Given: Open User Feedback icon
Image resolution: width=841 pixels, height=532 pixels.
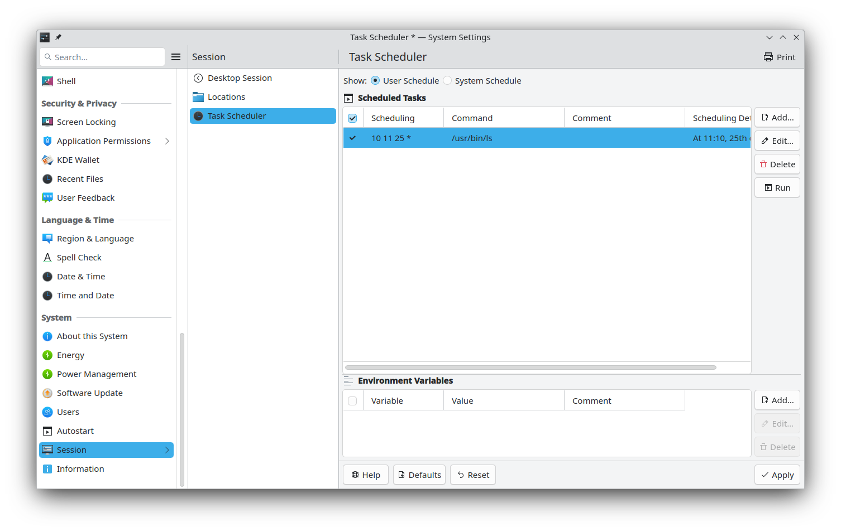Looking at the screenshot, I should pos(47,198).
